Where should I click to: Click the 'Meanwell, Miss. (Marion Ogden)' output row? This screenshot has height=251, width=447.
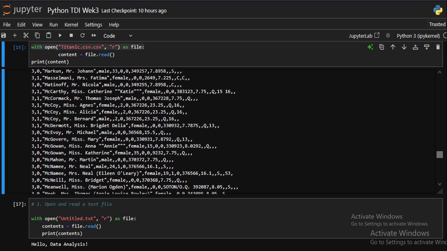tap(135, 187)
